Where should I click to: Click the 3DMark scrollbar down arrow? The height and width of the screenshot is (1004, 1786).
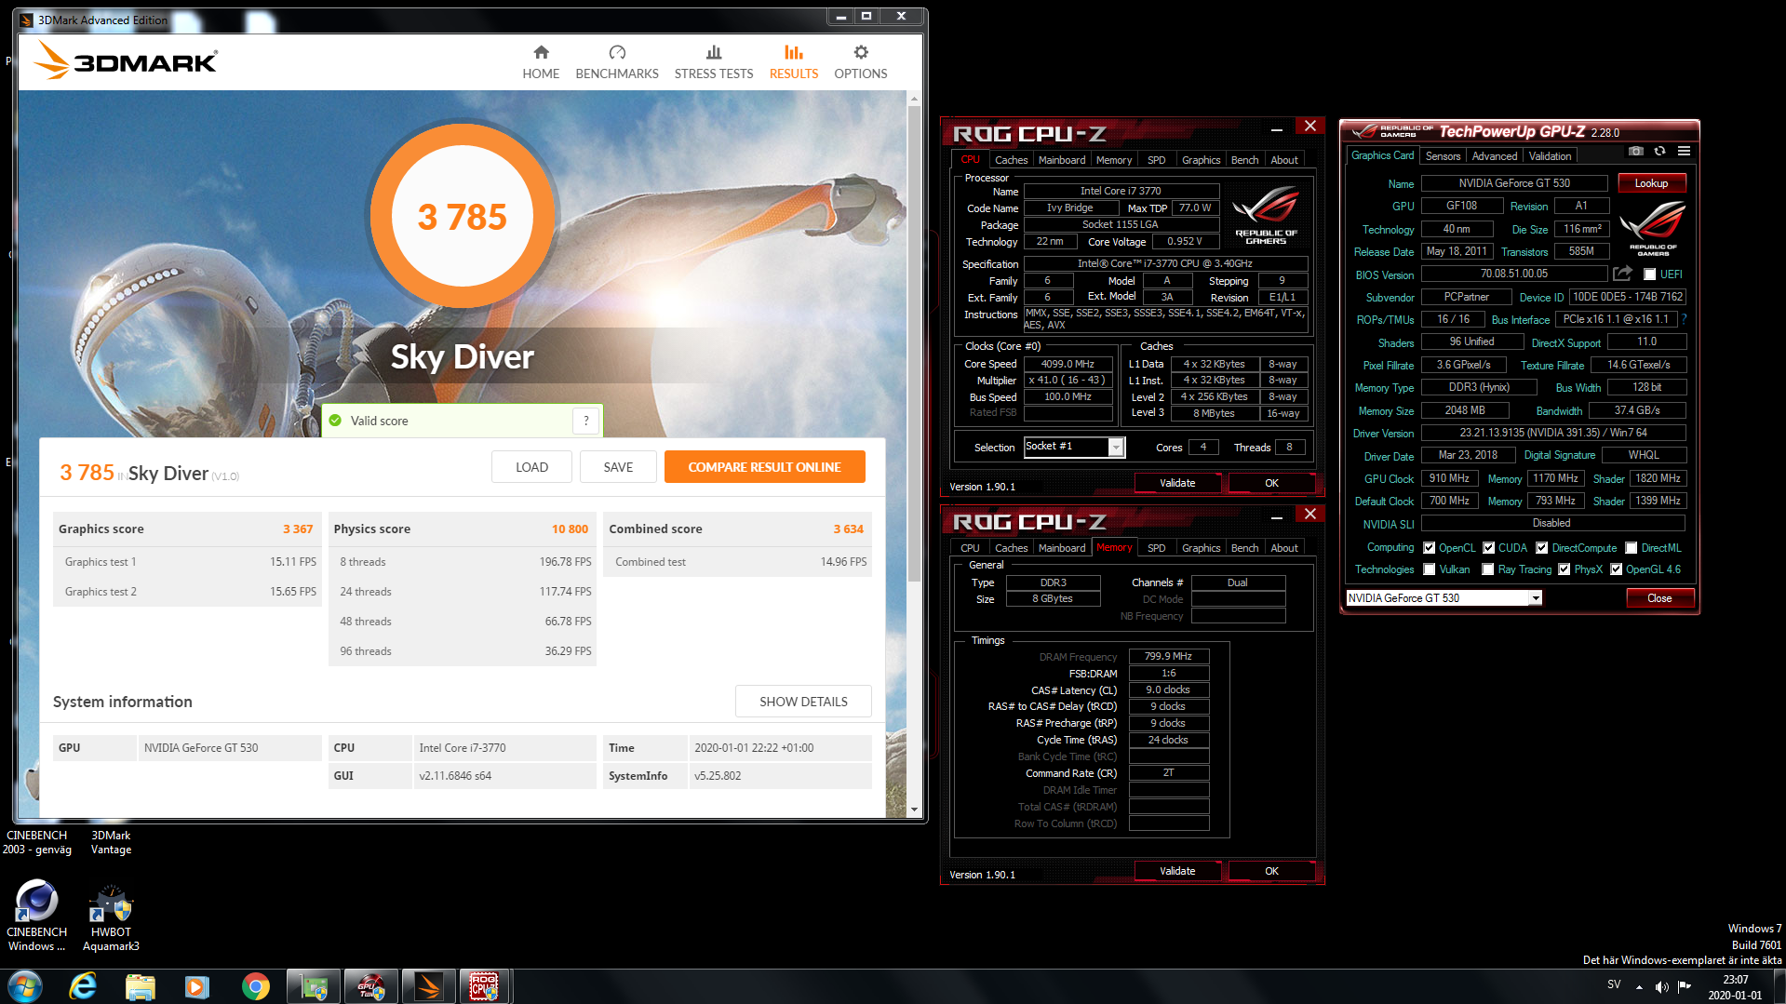point(914,810)
